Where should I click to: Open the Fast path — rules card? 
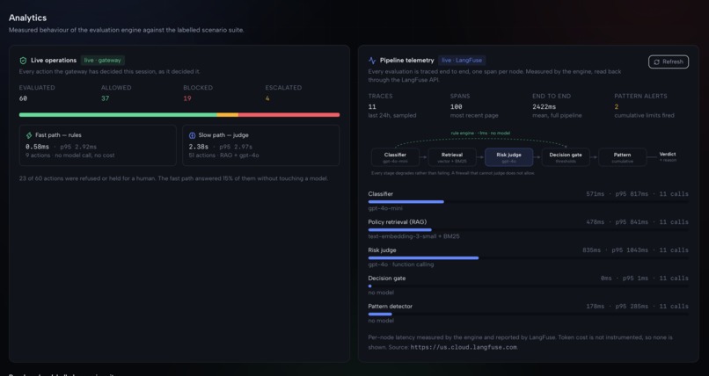pyautogui.click(x=98, y=145)
